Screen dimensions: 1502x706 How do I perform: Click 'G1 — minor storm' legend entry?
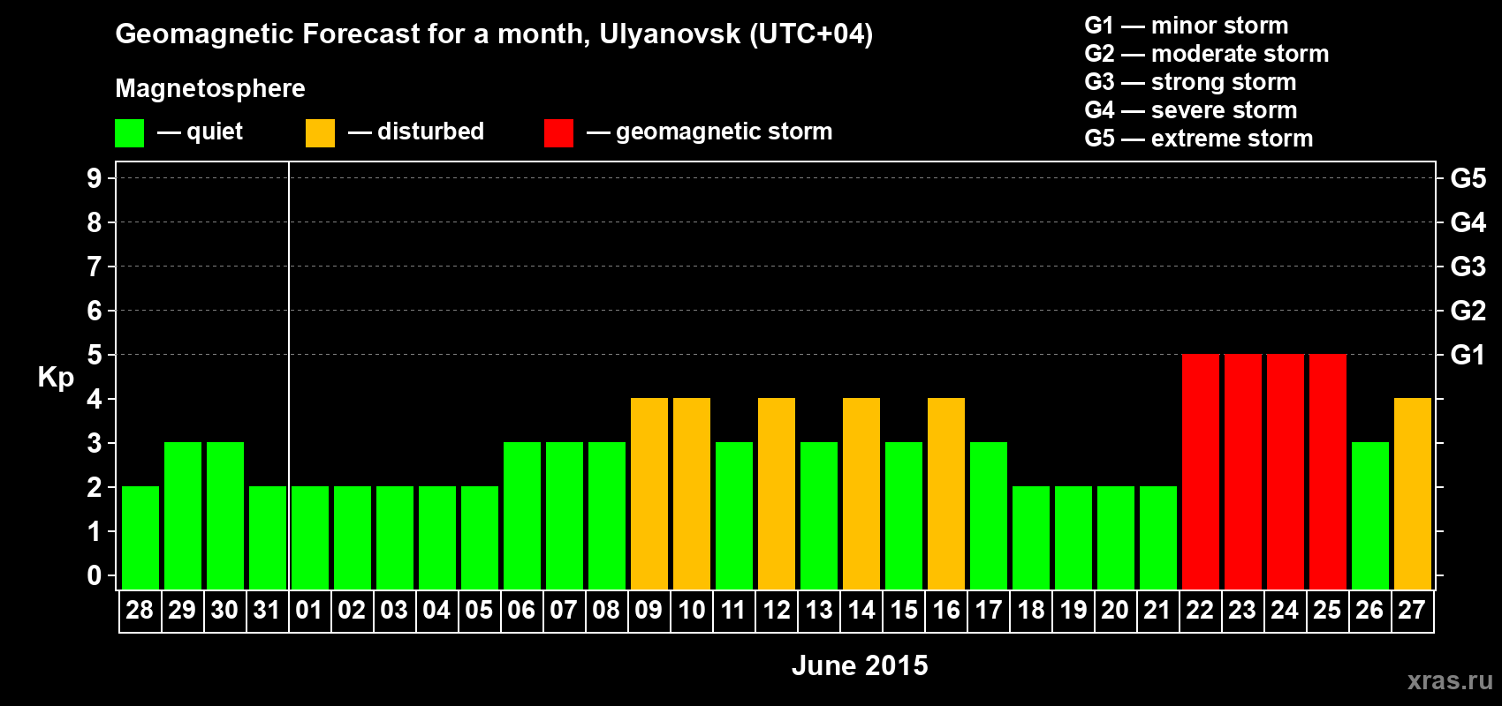pos(1187,26)
